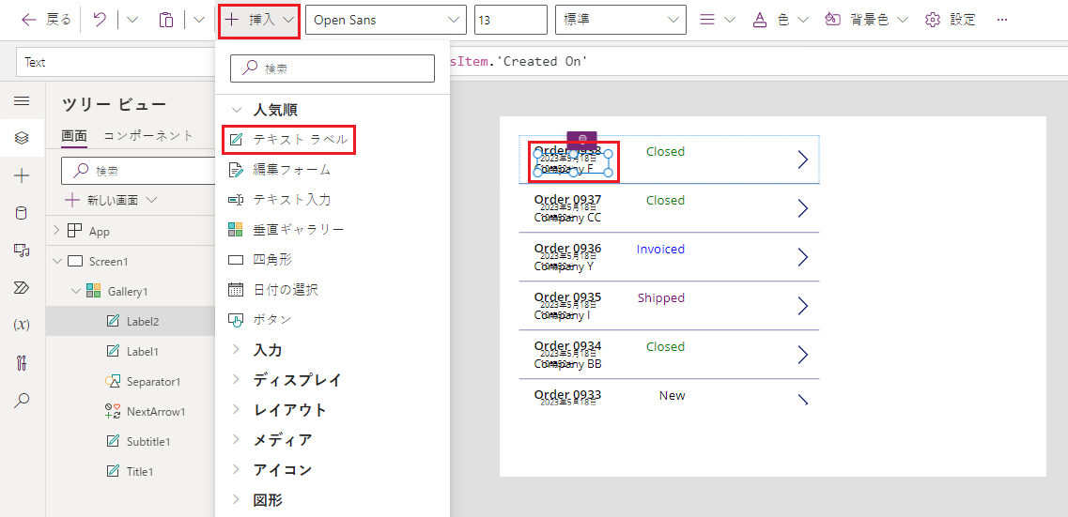Open the paste options dropdown arrow
The width and height of the screenshot is (1068, 517).
(199, 20)
